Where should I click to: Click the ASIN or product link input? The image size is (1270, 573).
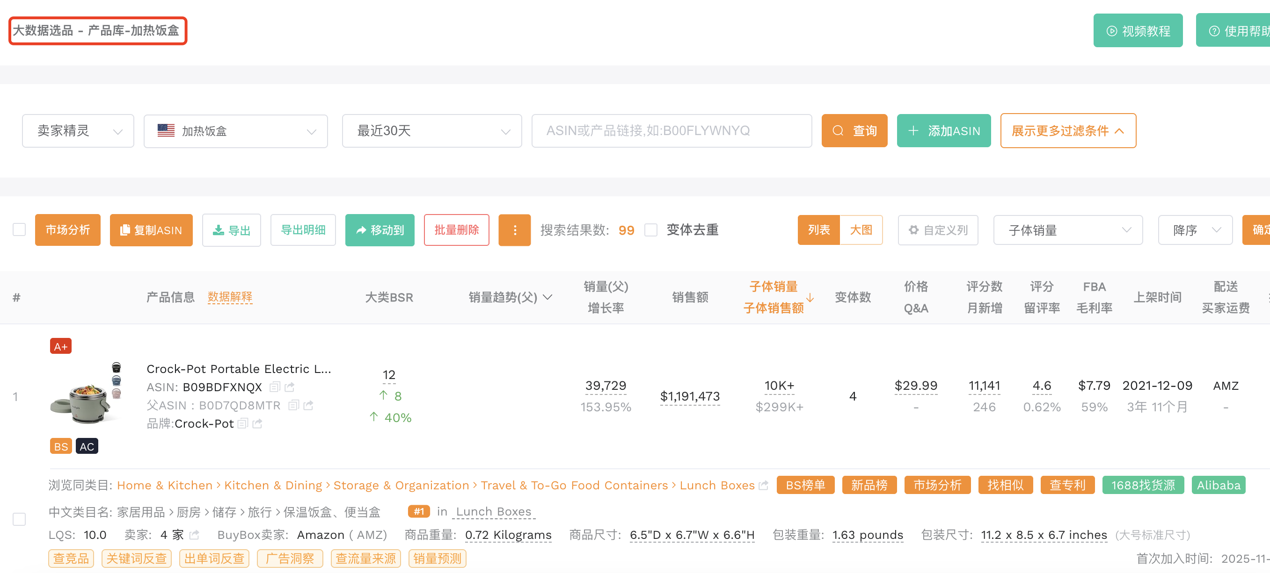pyautogui.click(x=671, y=131)
